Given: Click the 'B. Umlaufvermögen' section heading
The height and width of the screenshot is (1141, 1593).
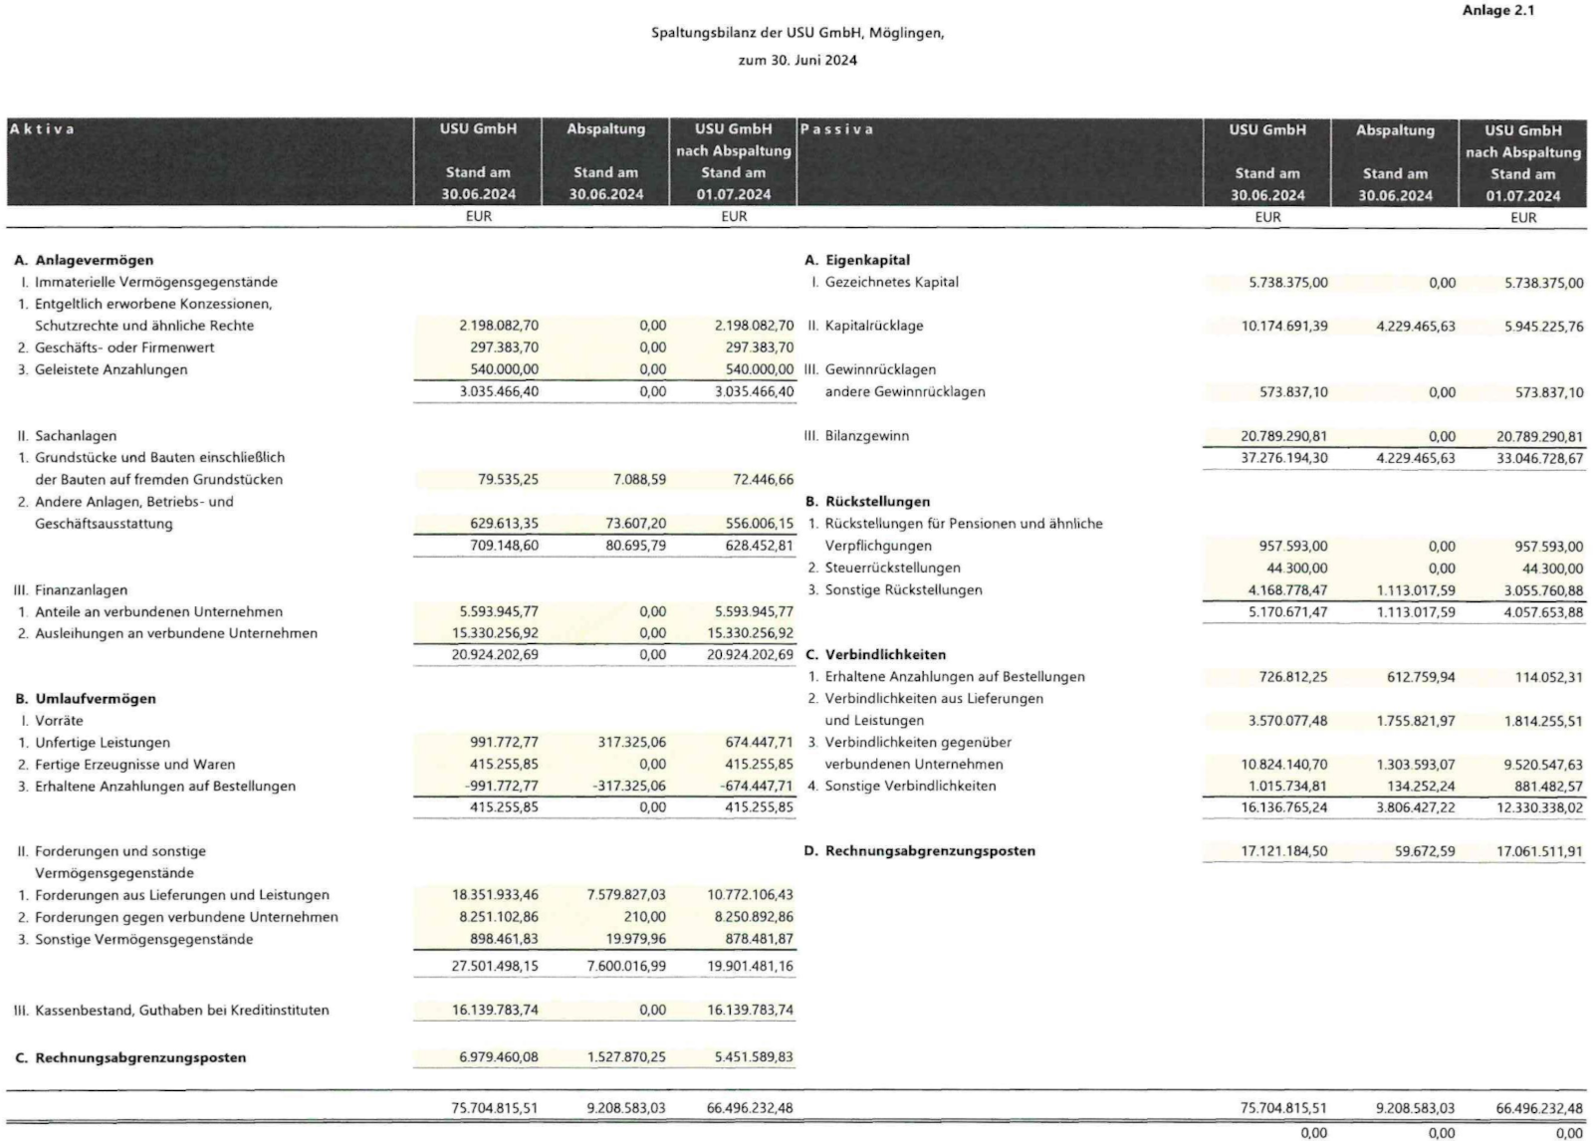Looking at the screenshot, I should point(86,698).
